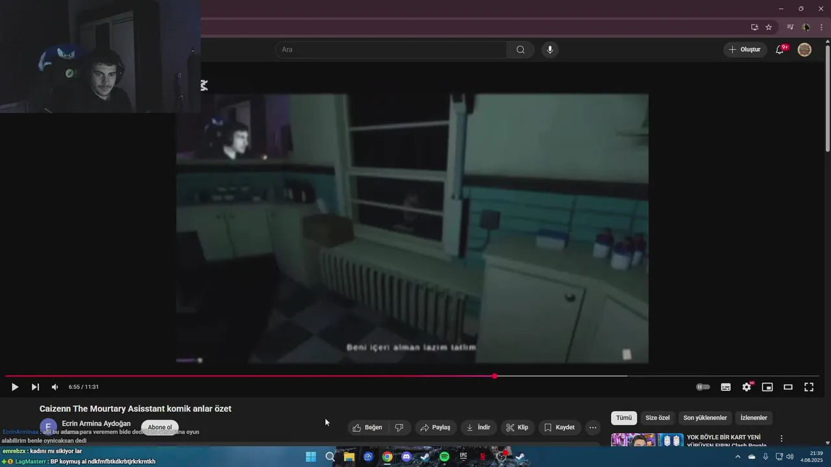Open the clock showing 21:39

pyautogui.click(x=812, y=457)
